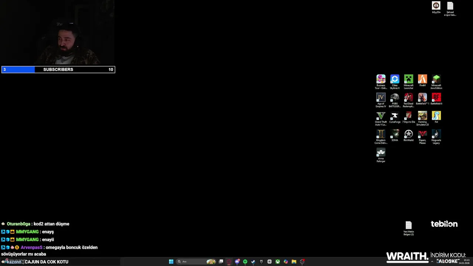Open Hogwarts Legacy desktop icon

(436, 137)
